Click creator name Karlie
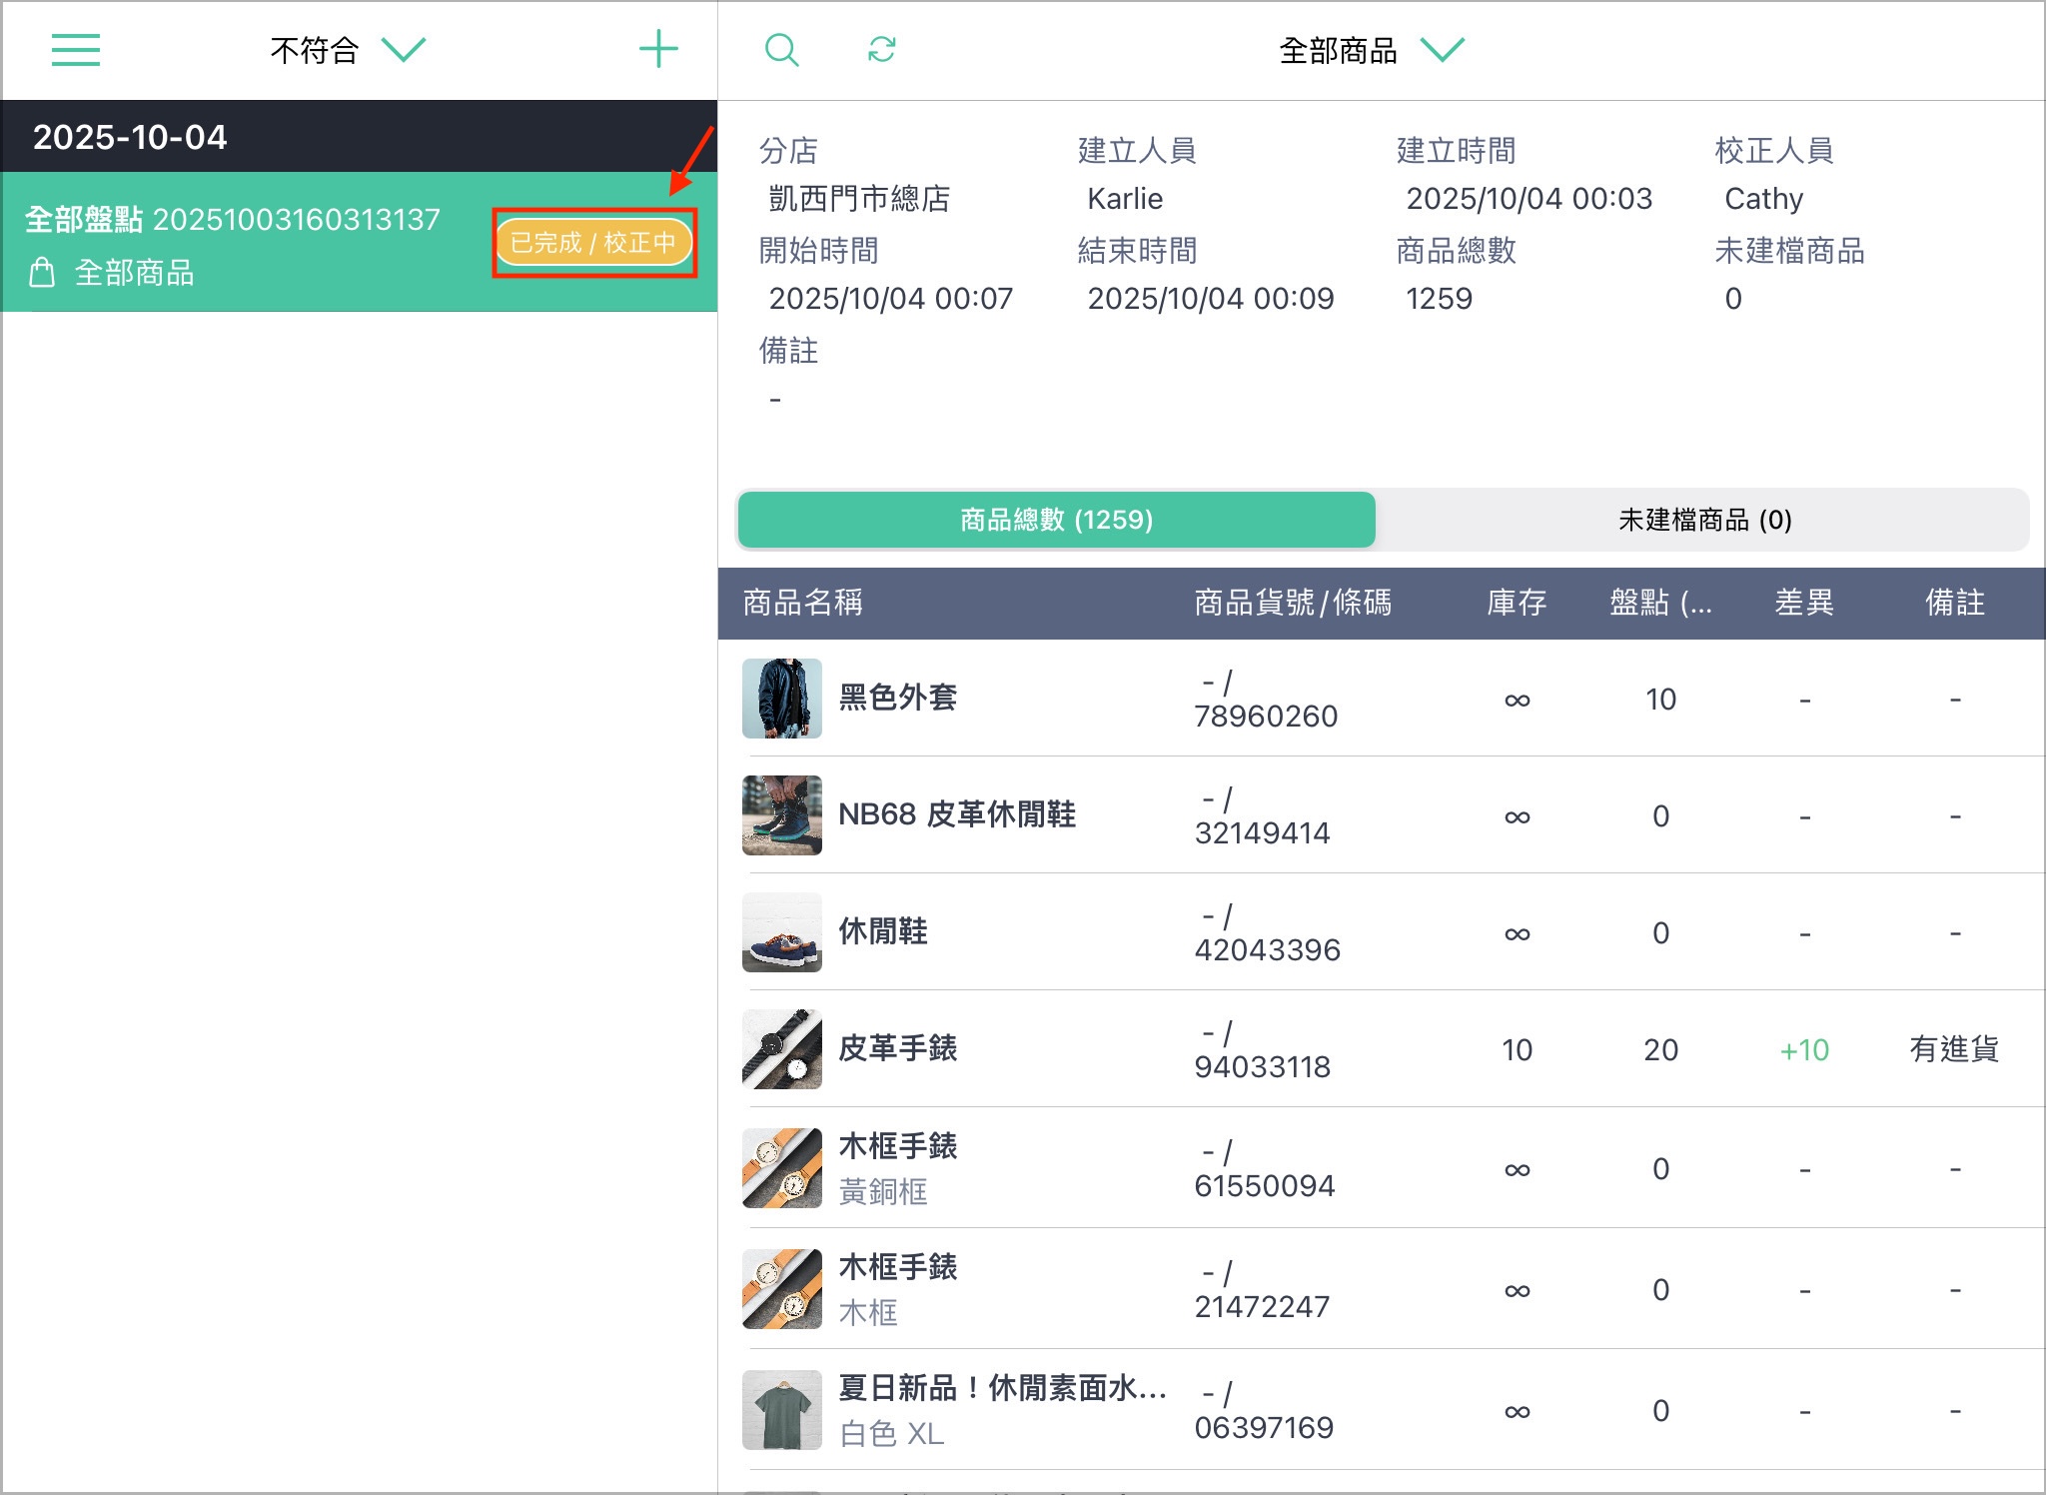 click(x=1125, y=199)
